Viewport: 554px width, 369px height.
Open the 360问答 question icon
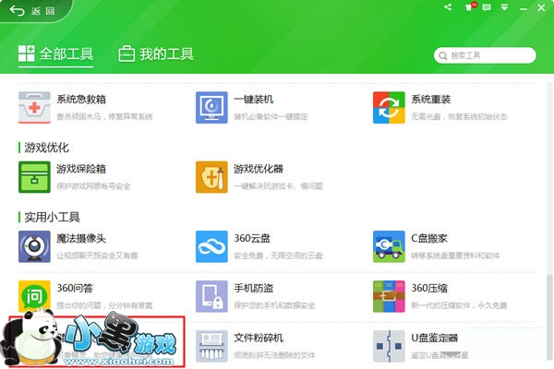point(34,296)
